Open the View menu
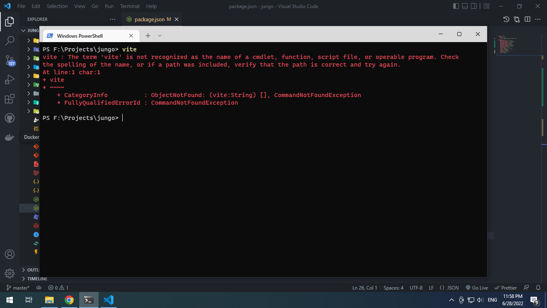 coord(80,6)
